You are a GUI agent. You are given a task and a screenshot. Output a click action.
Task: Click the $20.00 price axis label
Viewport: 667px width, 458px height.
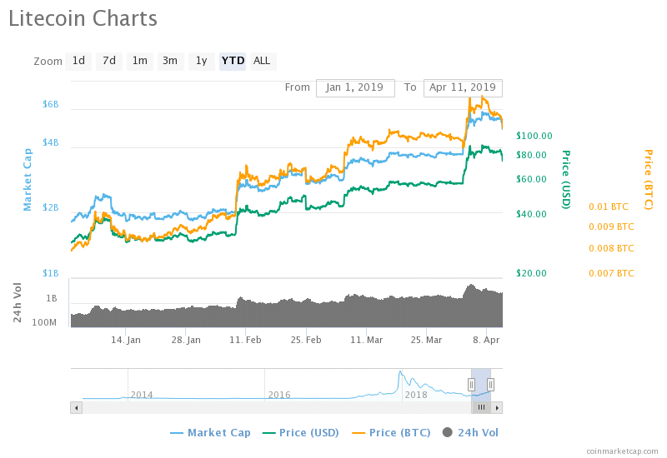click(531, 274)
